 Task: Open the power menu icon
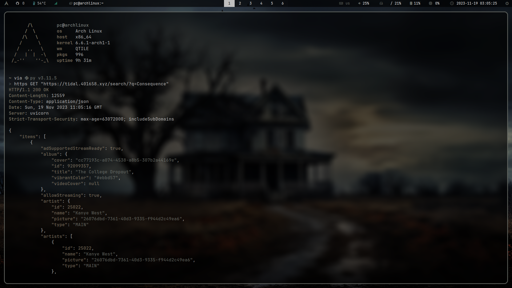point(507,3)
